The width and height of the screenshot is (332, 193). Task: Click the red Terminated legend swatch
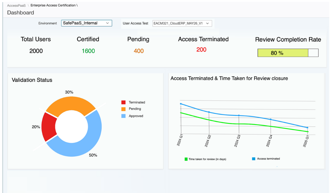tap(123, 102)
